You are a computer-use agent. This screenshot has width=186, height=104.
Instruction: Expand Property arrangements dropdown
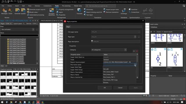(74, 10)
